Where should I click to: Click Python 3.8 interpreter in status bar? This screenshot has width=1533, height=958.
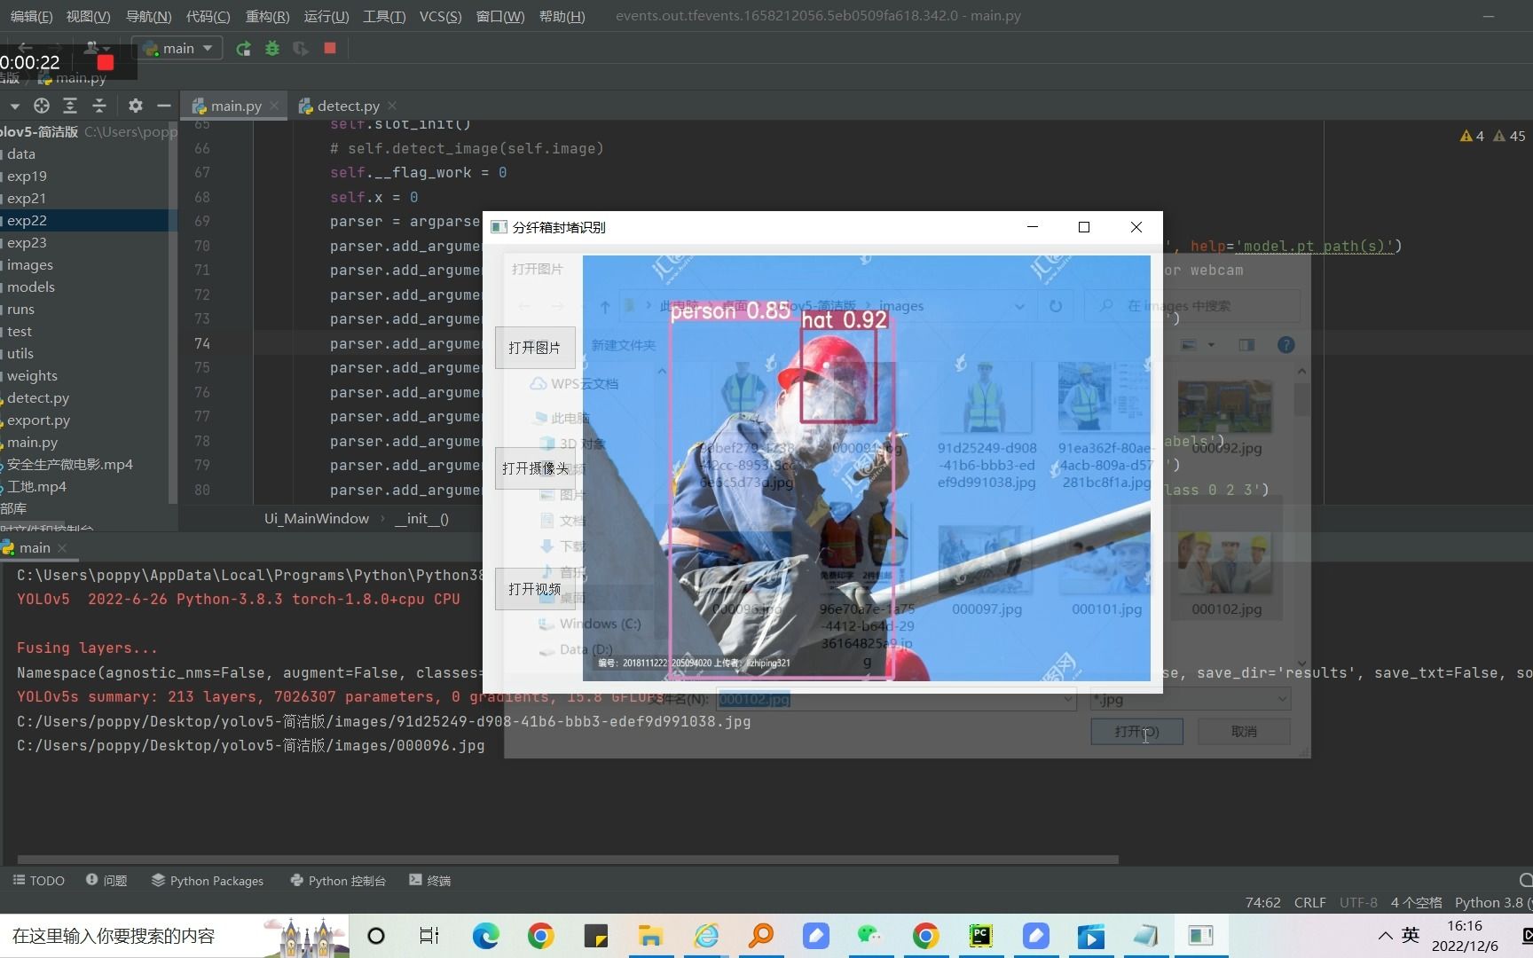click(1493, 903)
